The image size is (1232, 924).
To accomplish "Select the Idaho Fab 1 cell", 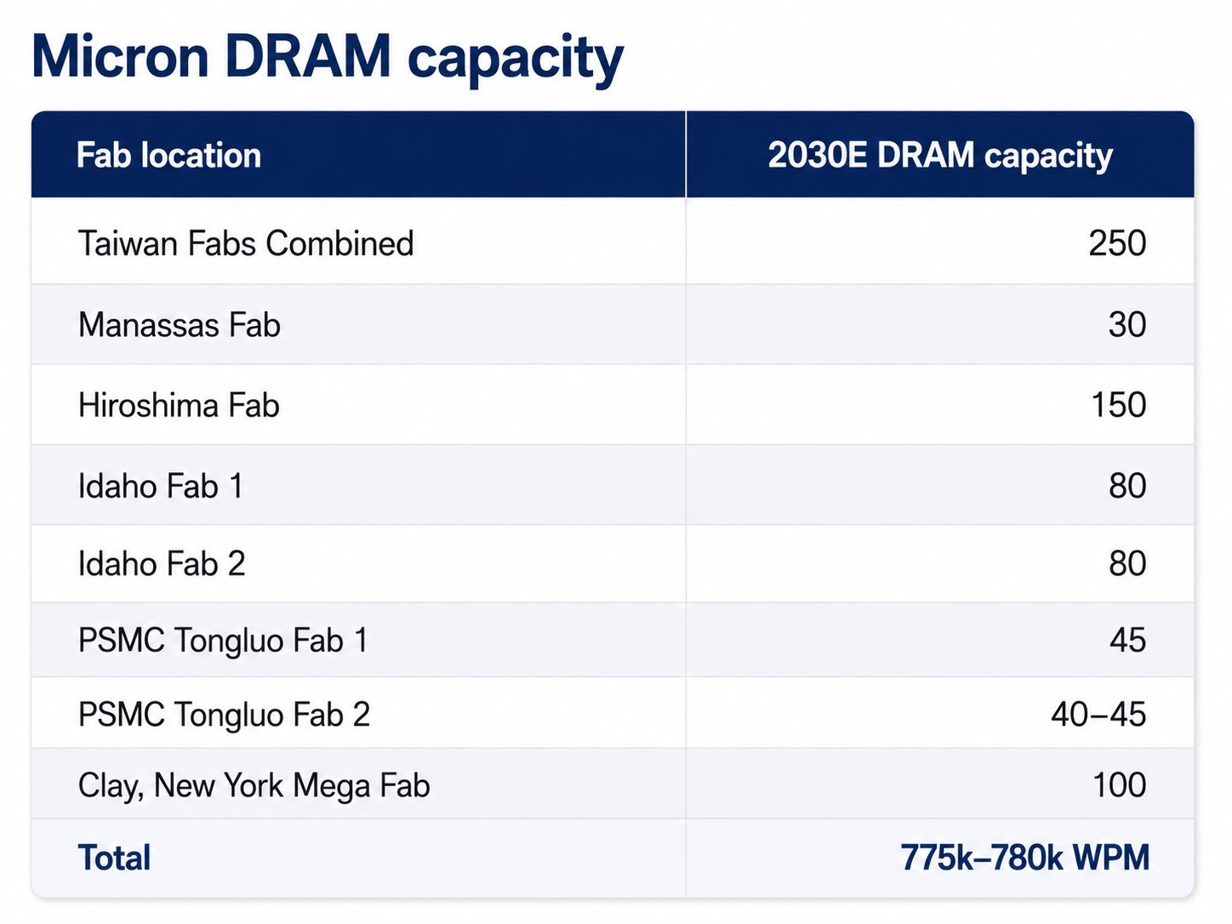I will point(161,486).
